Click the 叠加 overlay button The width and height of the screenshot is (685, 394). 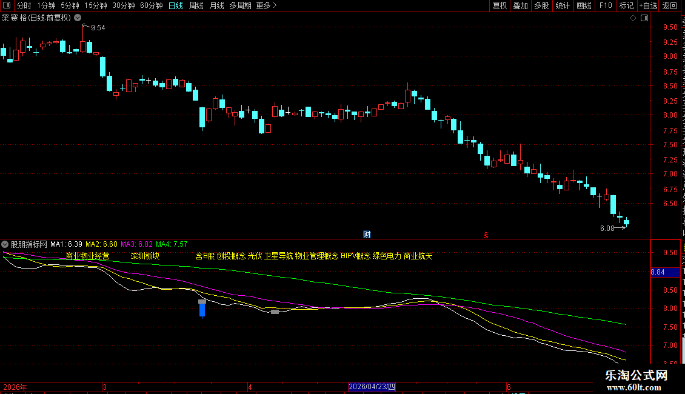point(521,5)
